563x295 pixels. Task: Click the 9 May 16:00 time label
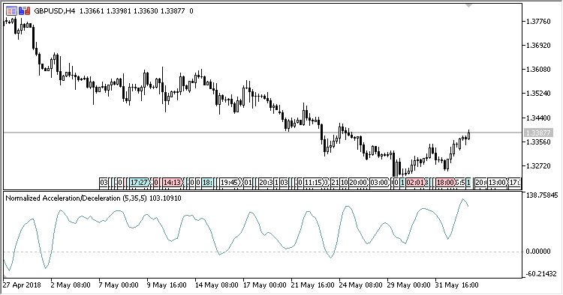coord(167,285)
